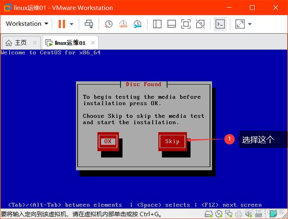Click the Send Ctrl+Alt+Del icon
The width and height of the screenshot is (288, 219).
click(x=89, y=24)
